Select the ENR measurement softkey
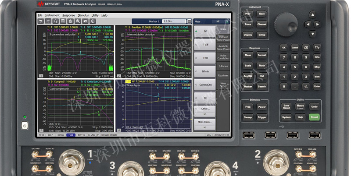This screenshot has height=176, width=351. (205, 58)
